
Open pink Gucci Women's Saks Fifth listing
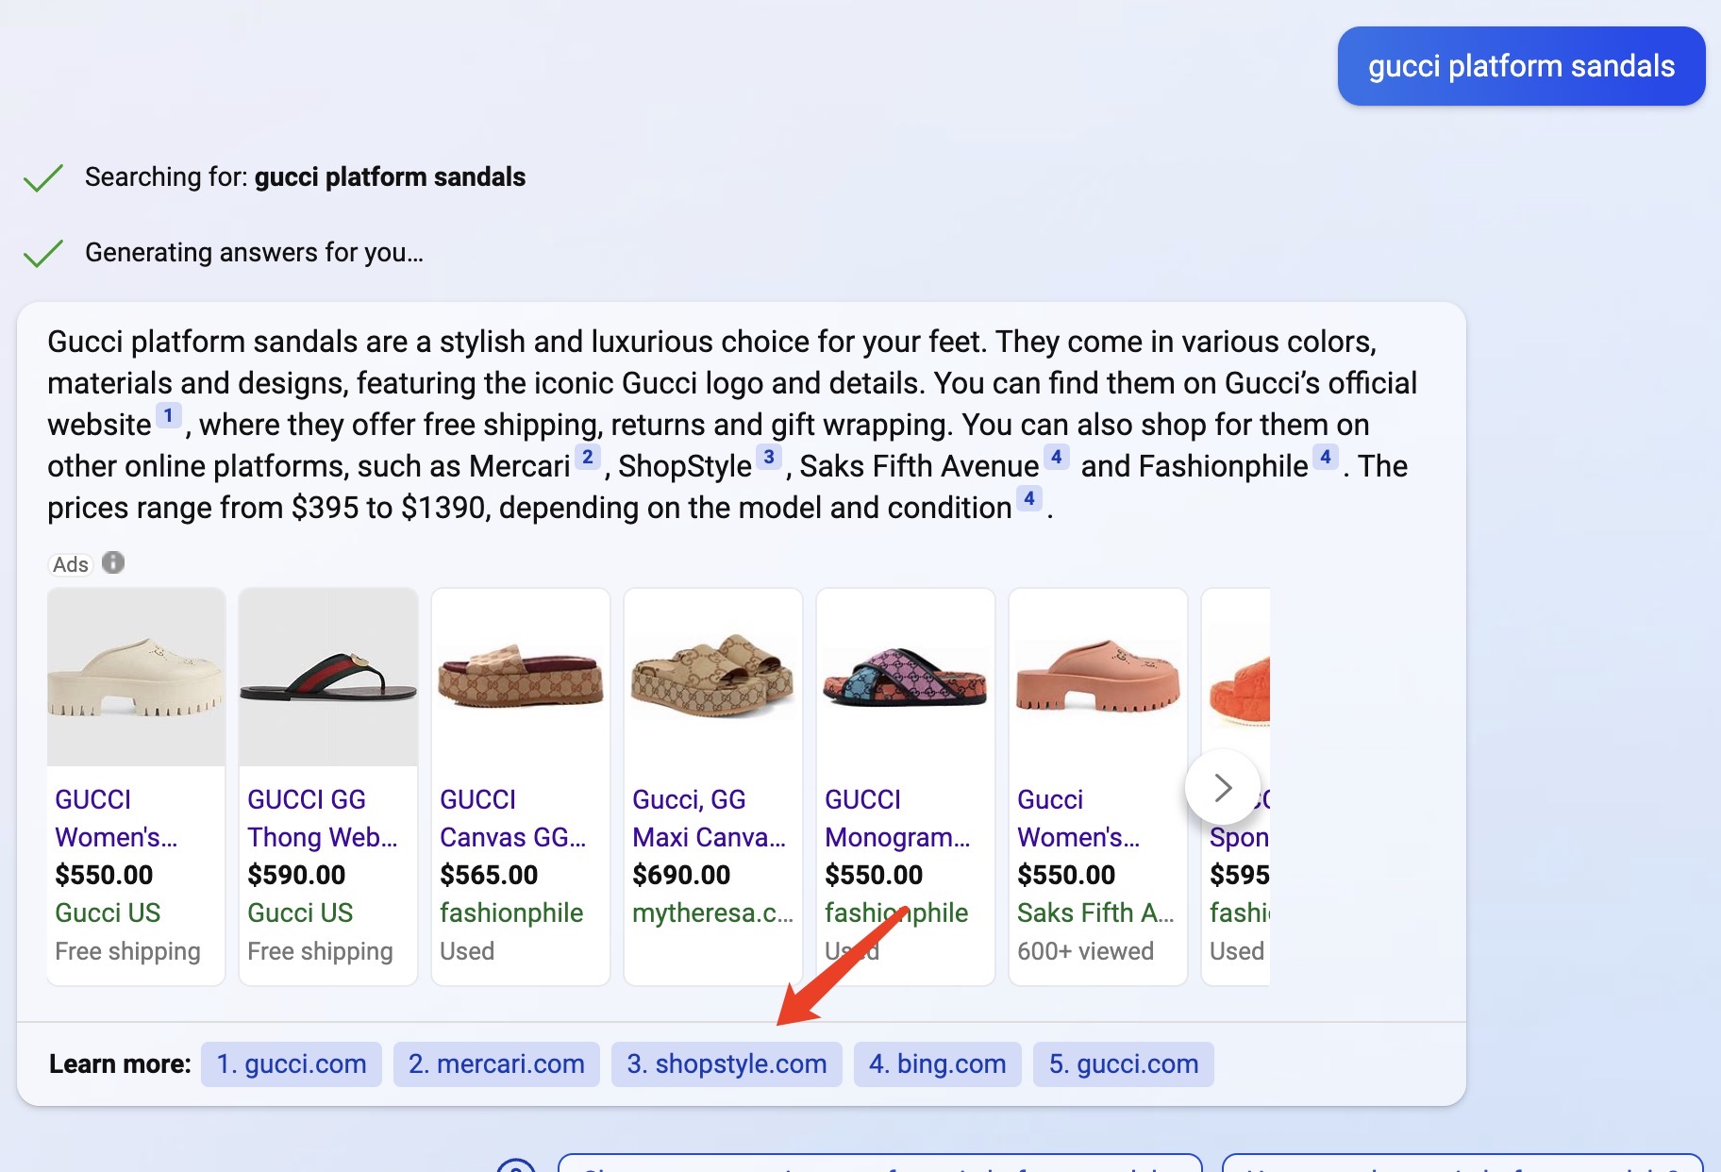click(1078, 818)
